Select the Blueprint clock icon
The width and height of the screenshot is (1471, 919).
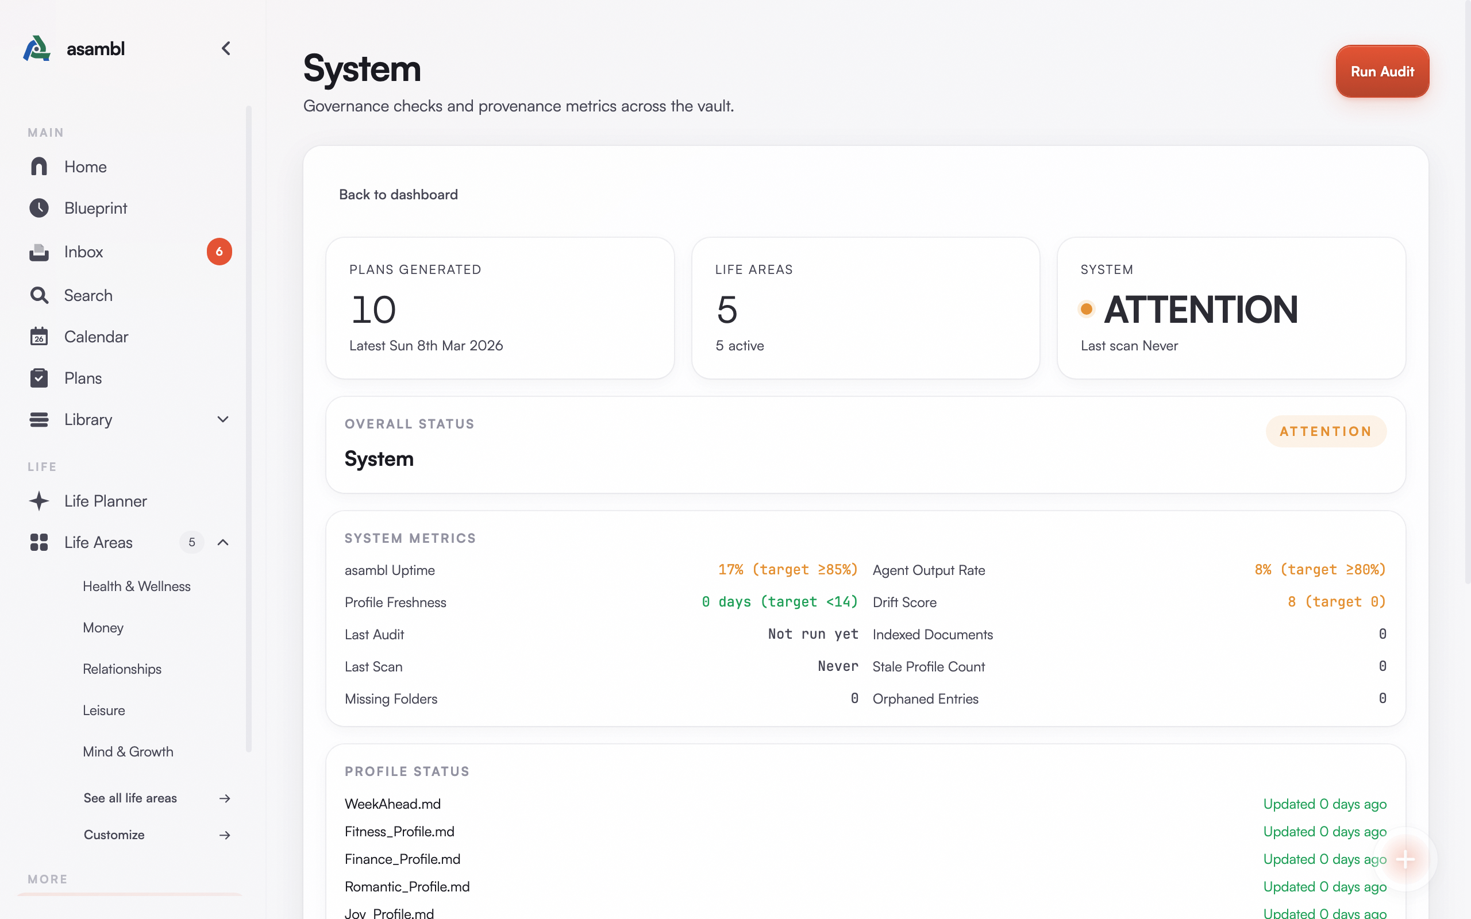point(39,208)
